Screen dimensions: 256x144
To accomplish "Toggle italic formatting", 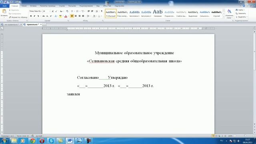I will pos(34,16).
